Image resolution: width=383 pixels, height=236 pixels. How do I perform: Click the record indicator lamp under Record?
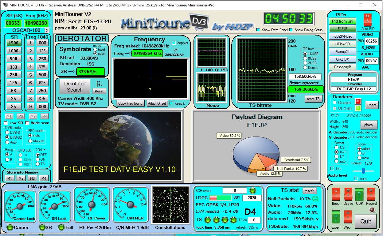372,210
